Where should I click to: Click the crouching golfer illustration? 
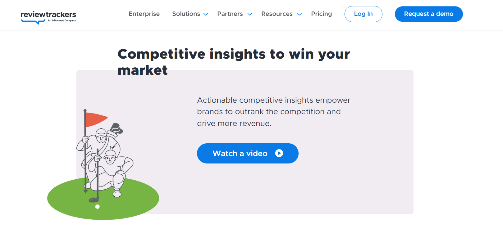111,172
